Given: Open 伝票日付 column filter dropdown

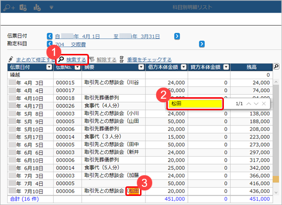Looking at the screenshot, I should 49,67.
